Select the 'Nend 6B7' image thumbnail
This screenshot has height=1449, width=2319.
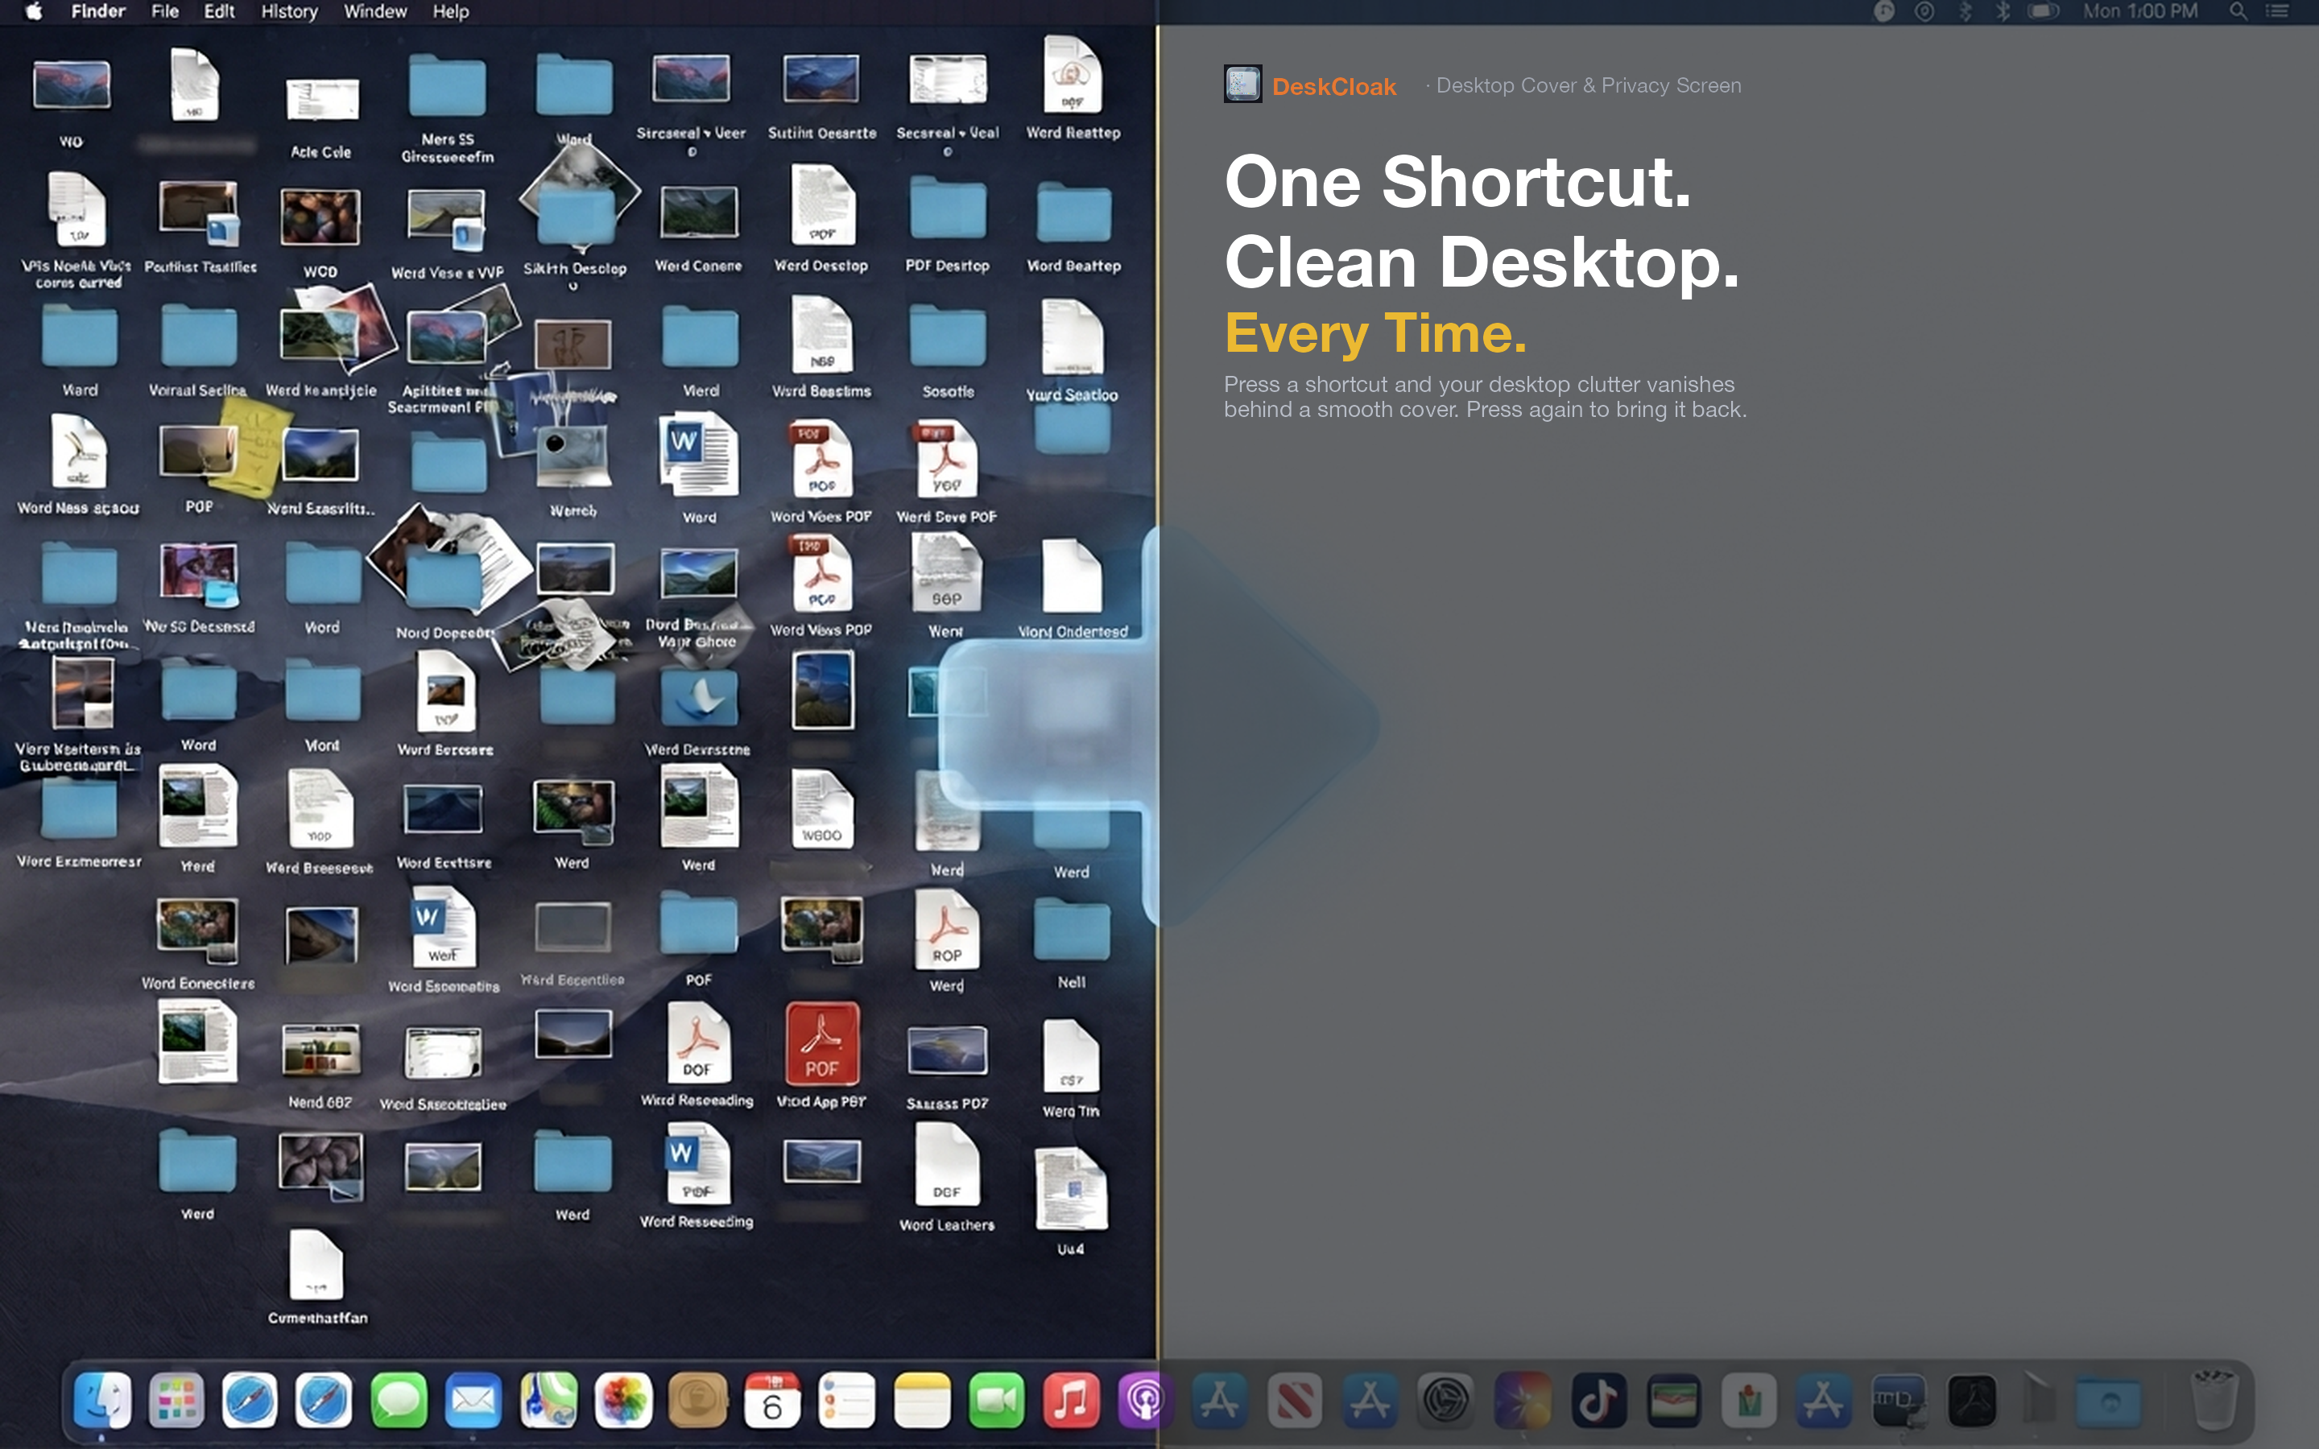tap(320, 1051)
